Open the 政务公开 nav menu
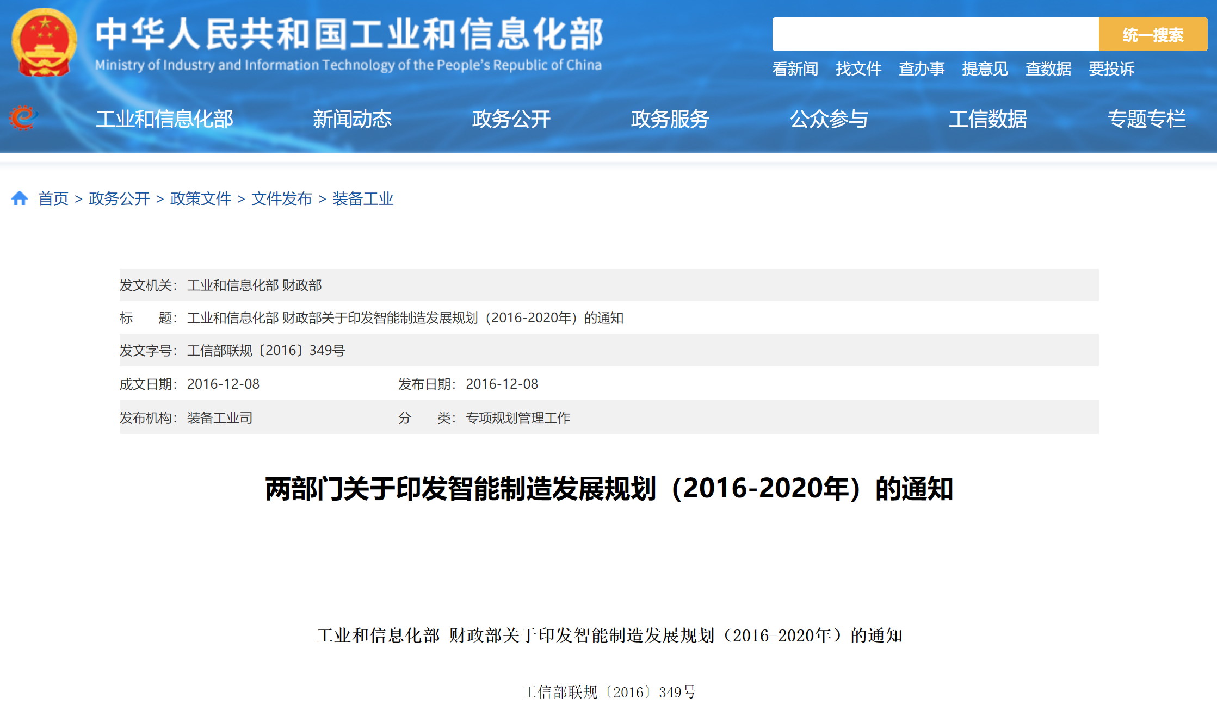1217x723 pixels. (511, 119)
